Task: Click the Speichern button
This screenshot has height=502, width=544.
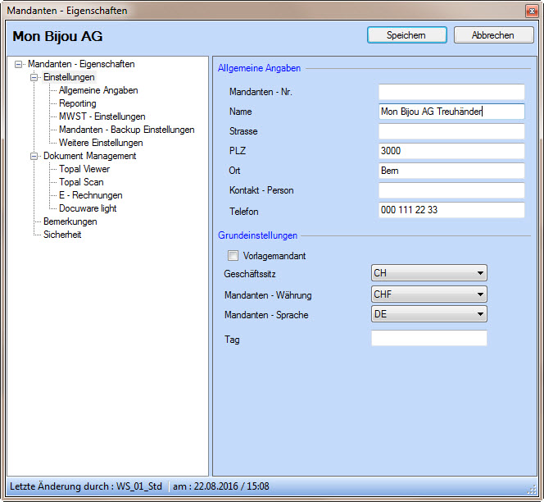Action: (406, 35)
